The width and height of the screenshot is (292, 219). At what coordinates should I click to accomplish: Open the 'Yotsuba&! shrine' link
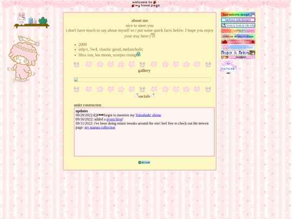point(148,115)
